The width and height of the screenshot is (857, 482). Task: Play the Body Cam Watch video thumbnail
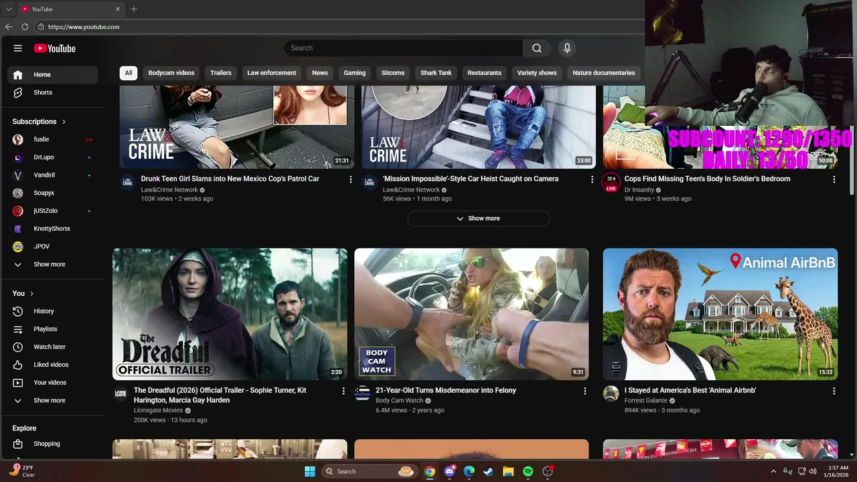(x=471, y=314)
